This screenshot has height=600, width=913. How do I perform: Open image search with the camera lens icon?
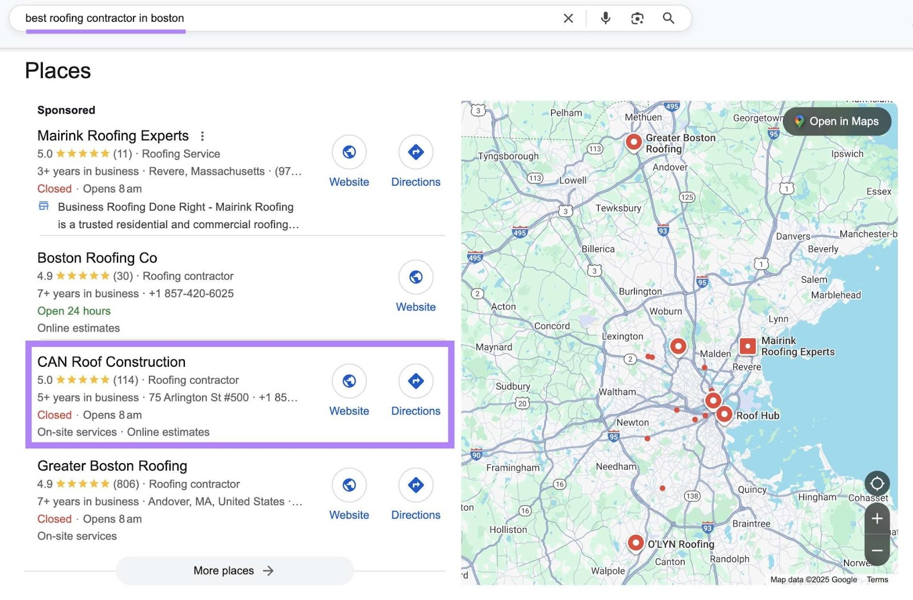point(637,18)
